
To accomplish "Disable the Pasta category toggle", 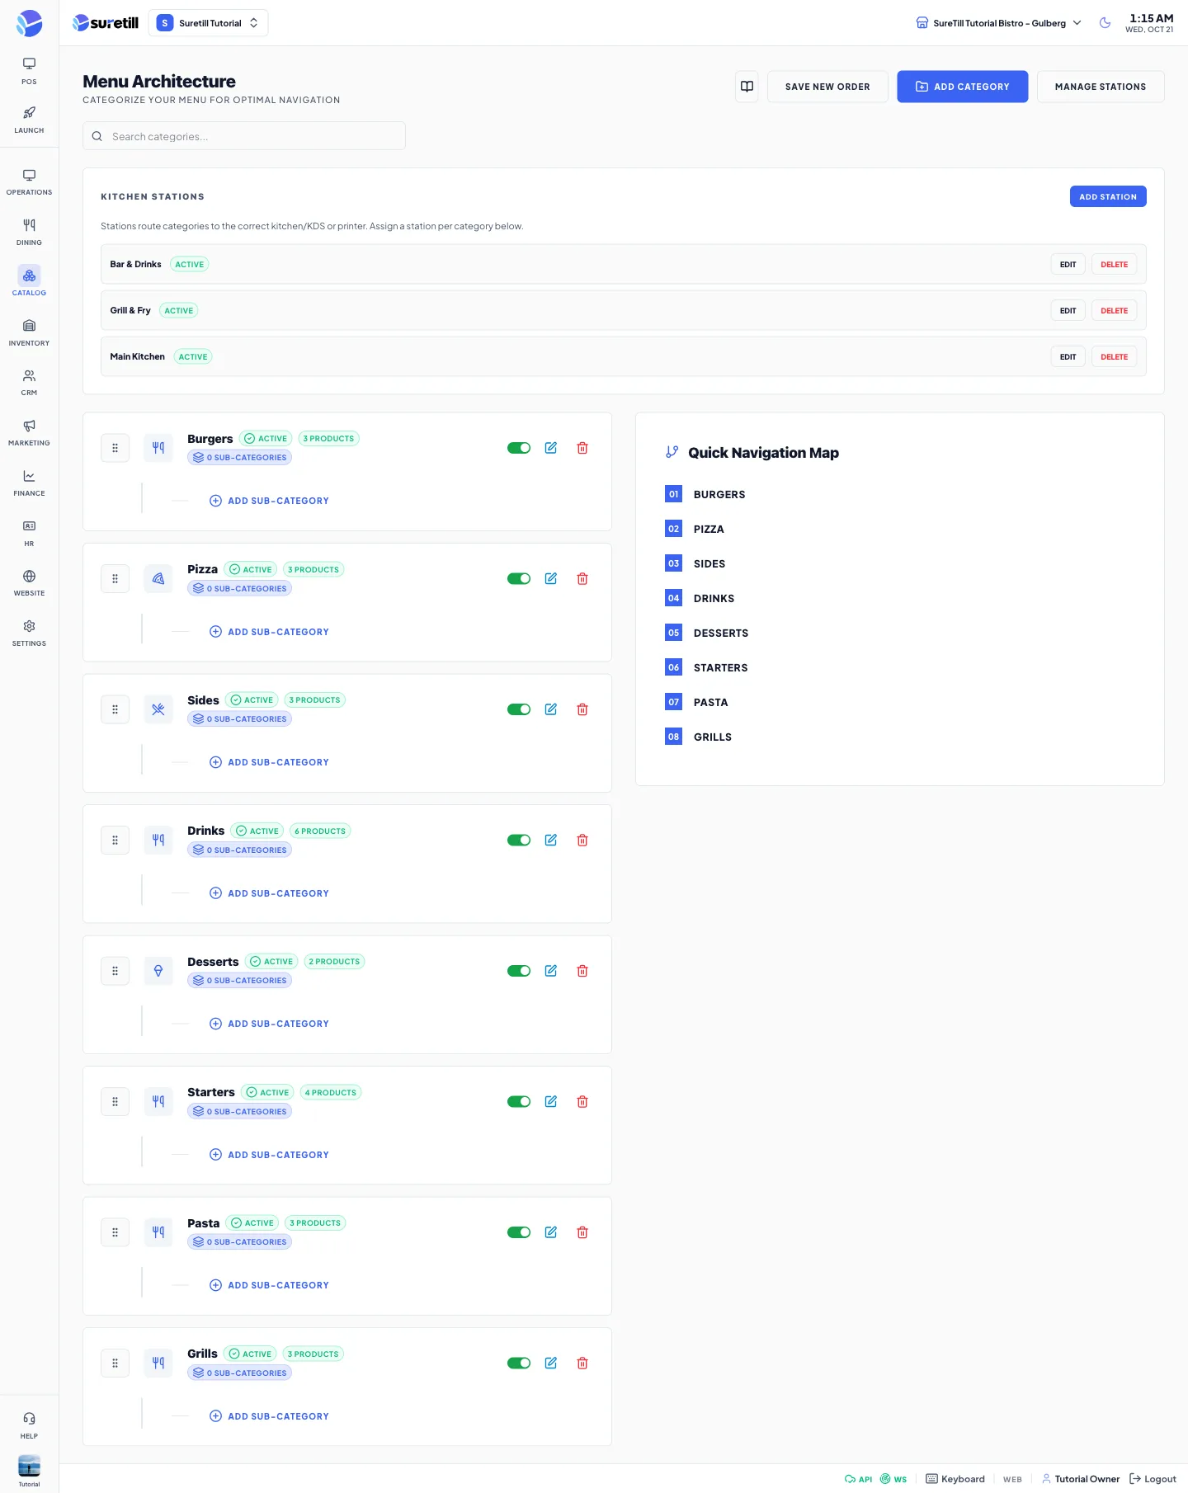I will 519,1232.
